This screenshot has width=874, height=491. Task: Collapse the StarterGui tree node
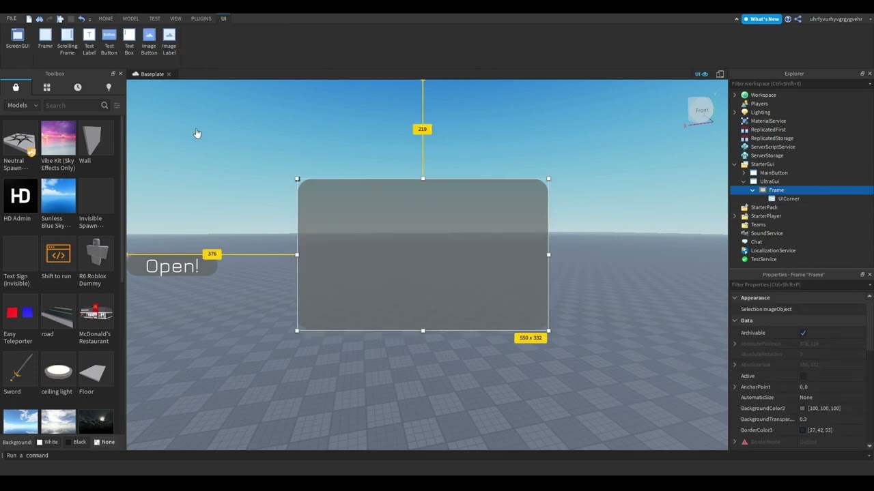tap(735, 164)
